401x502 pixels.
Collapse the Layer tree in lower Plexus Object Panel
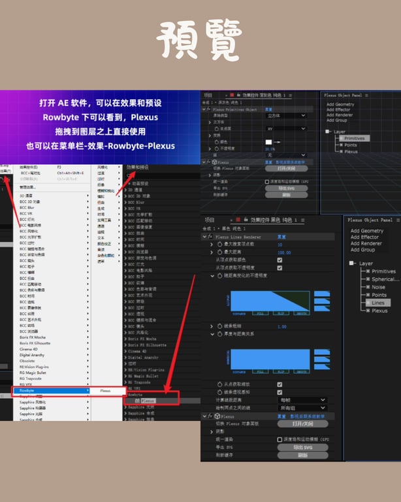351,263
